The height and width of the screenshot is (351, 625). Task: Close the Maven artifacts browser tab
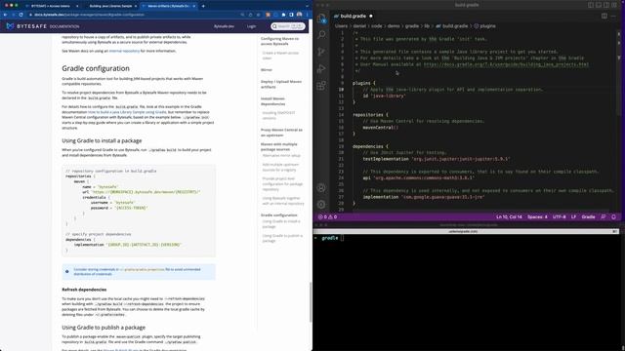[x=194, y=6]
